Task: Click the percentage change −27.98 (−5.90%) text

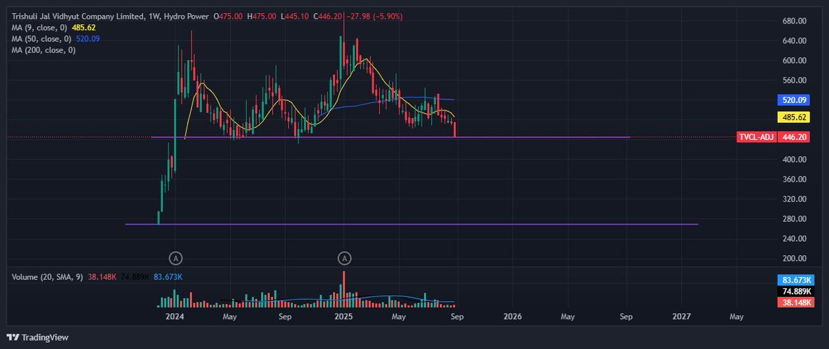Action: (374, 16)
